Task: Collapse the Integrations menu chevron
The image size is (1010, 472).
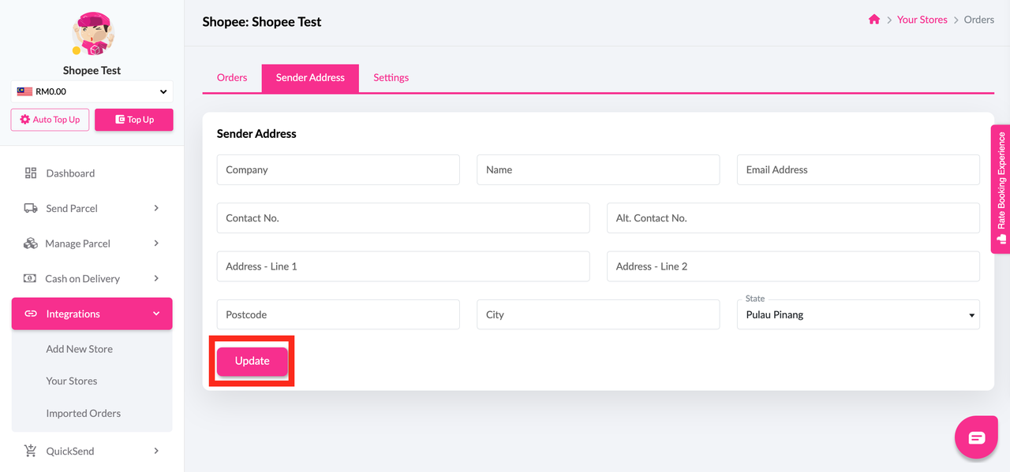Action: pos(156,314)
